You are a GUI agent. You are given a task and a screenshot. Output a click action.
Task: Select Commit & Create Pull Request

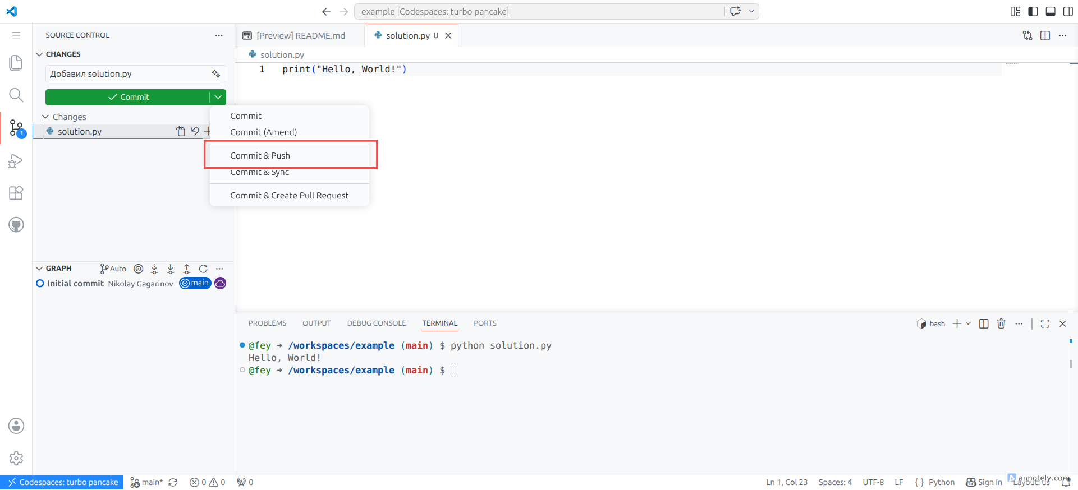(x=290, y=196)
